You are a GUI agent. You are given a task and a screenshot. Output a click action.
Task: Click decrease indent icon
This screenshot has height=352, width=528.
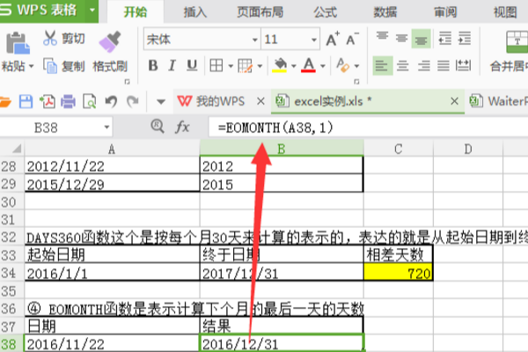click(444, 39)
